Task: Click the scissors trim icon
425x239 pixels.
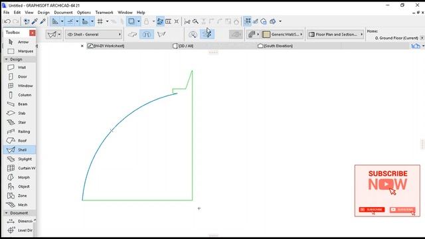Action: point(187,21)
